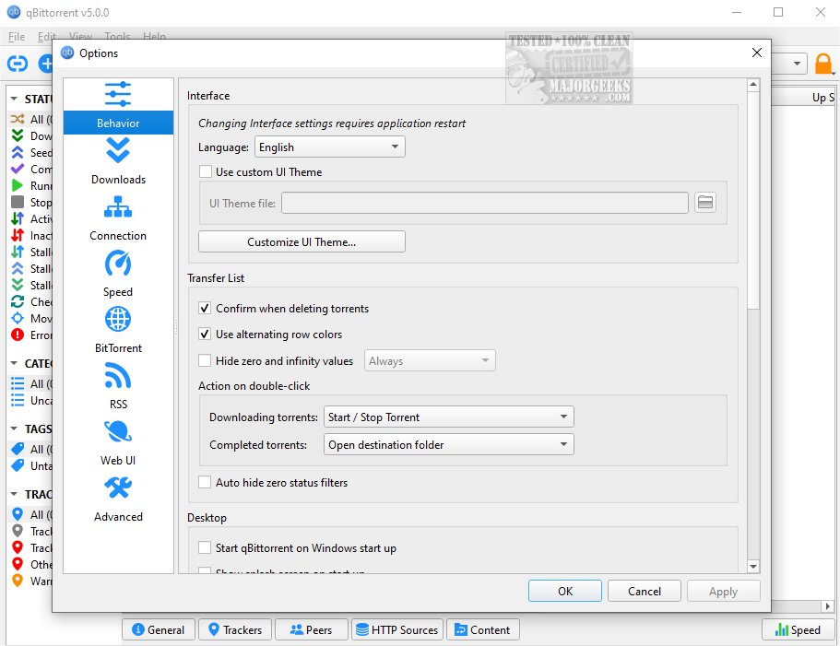Switch to the Content tab
Screen dimensions: 840x646
482,629
